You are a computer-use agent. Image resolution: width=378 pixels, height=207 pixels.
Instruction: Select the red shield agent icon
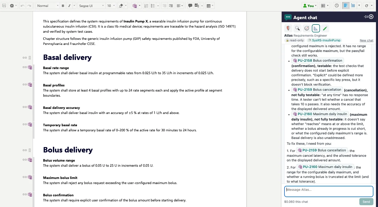click(x=288, y=28)
